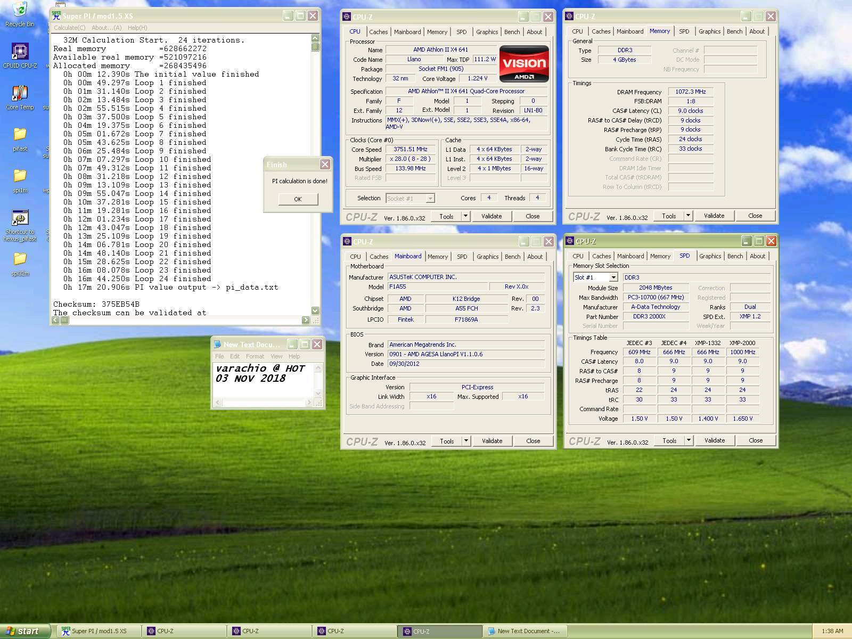Click Super PI vertical scrollbar down arrow
The image size is (852, 639).
click(x=315, y=310)
